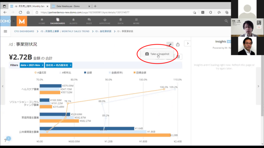Open the hamburger sidebar menu

coord(5,31)
